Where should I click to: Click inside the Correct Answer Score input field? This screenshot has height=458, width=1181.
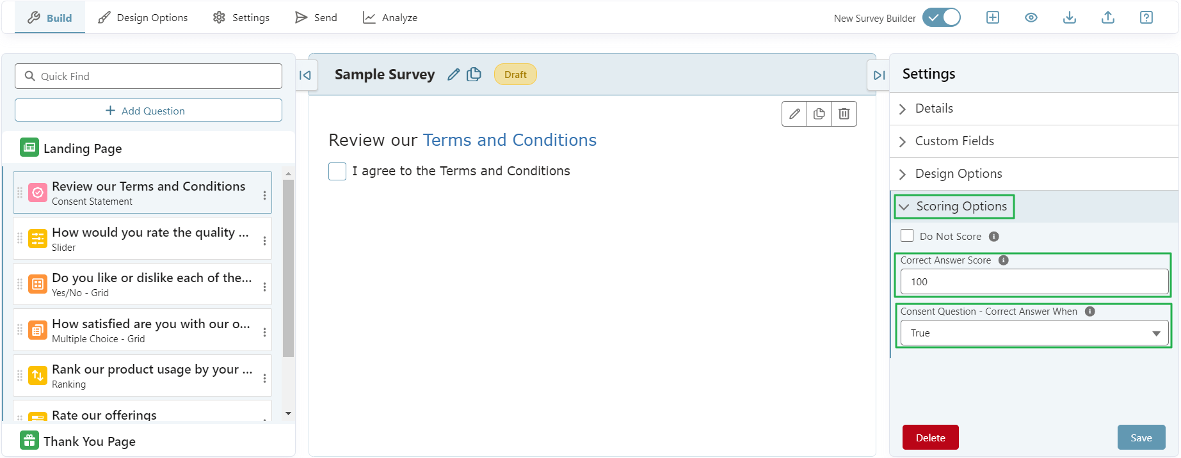(1033, 281)
